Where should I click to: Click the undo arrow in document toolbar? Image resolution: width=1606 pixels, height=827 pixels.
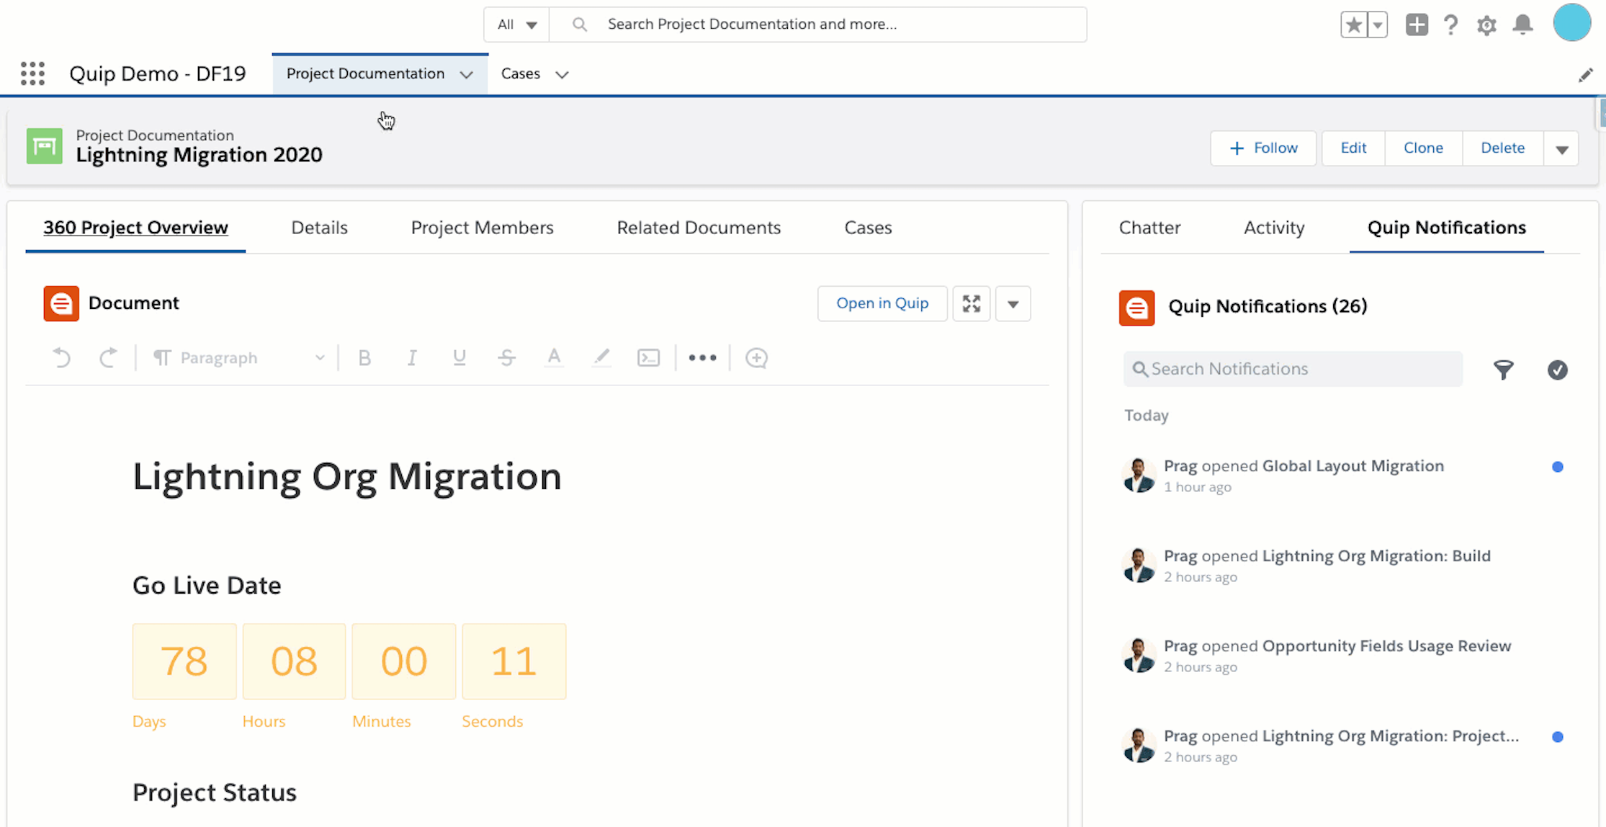coord(62,358)
